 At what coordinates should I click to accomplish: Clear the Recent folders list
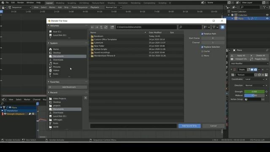click(86, 98)
